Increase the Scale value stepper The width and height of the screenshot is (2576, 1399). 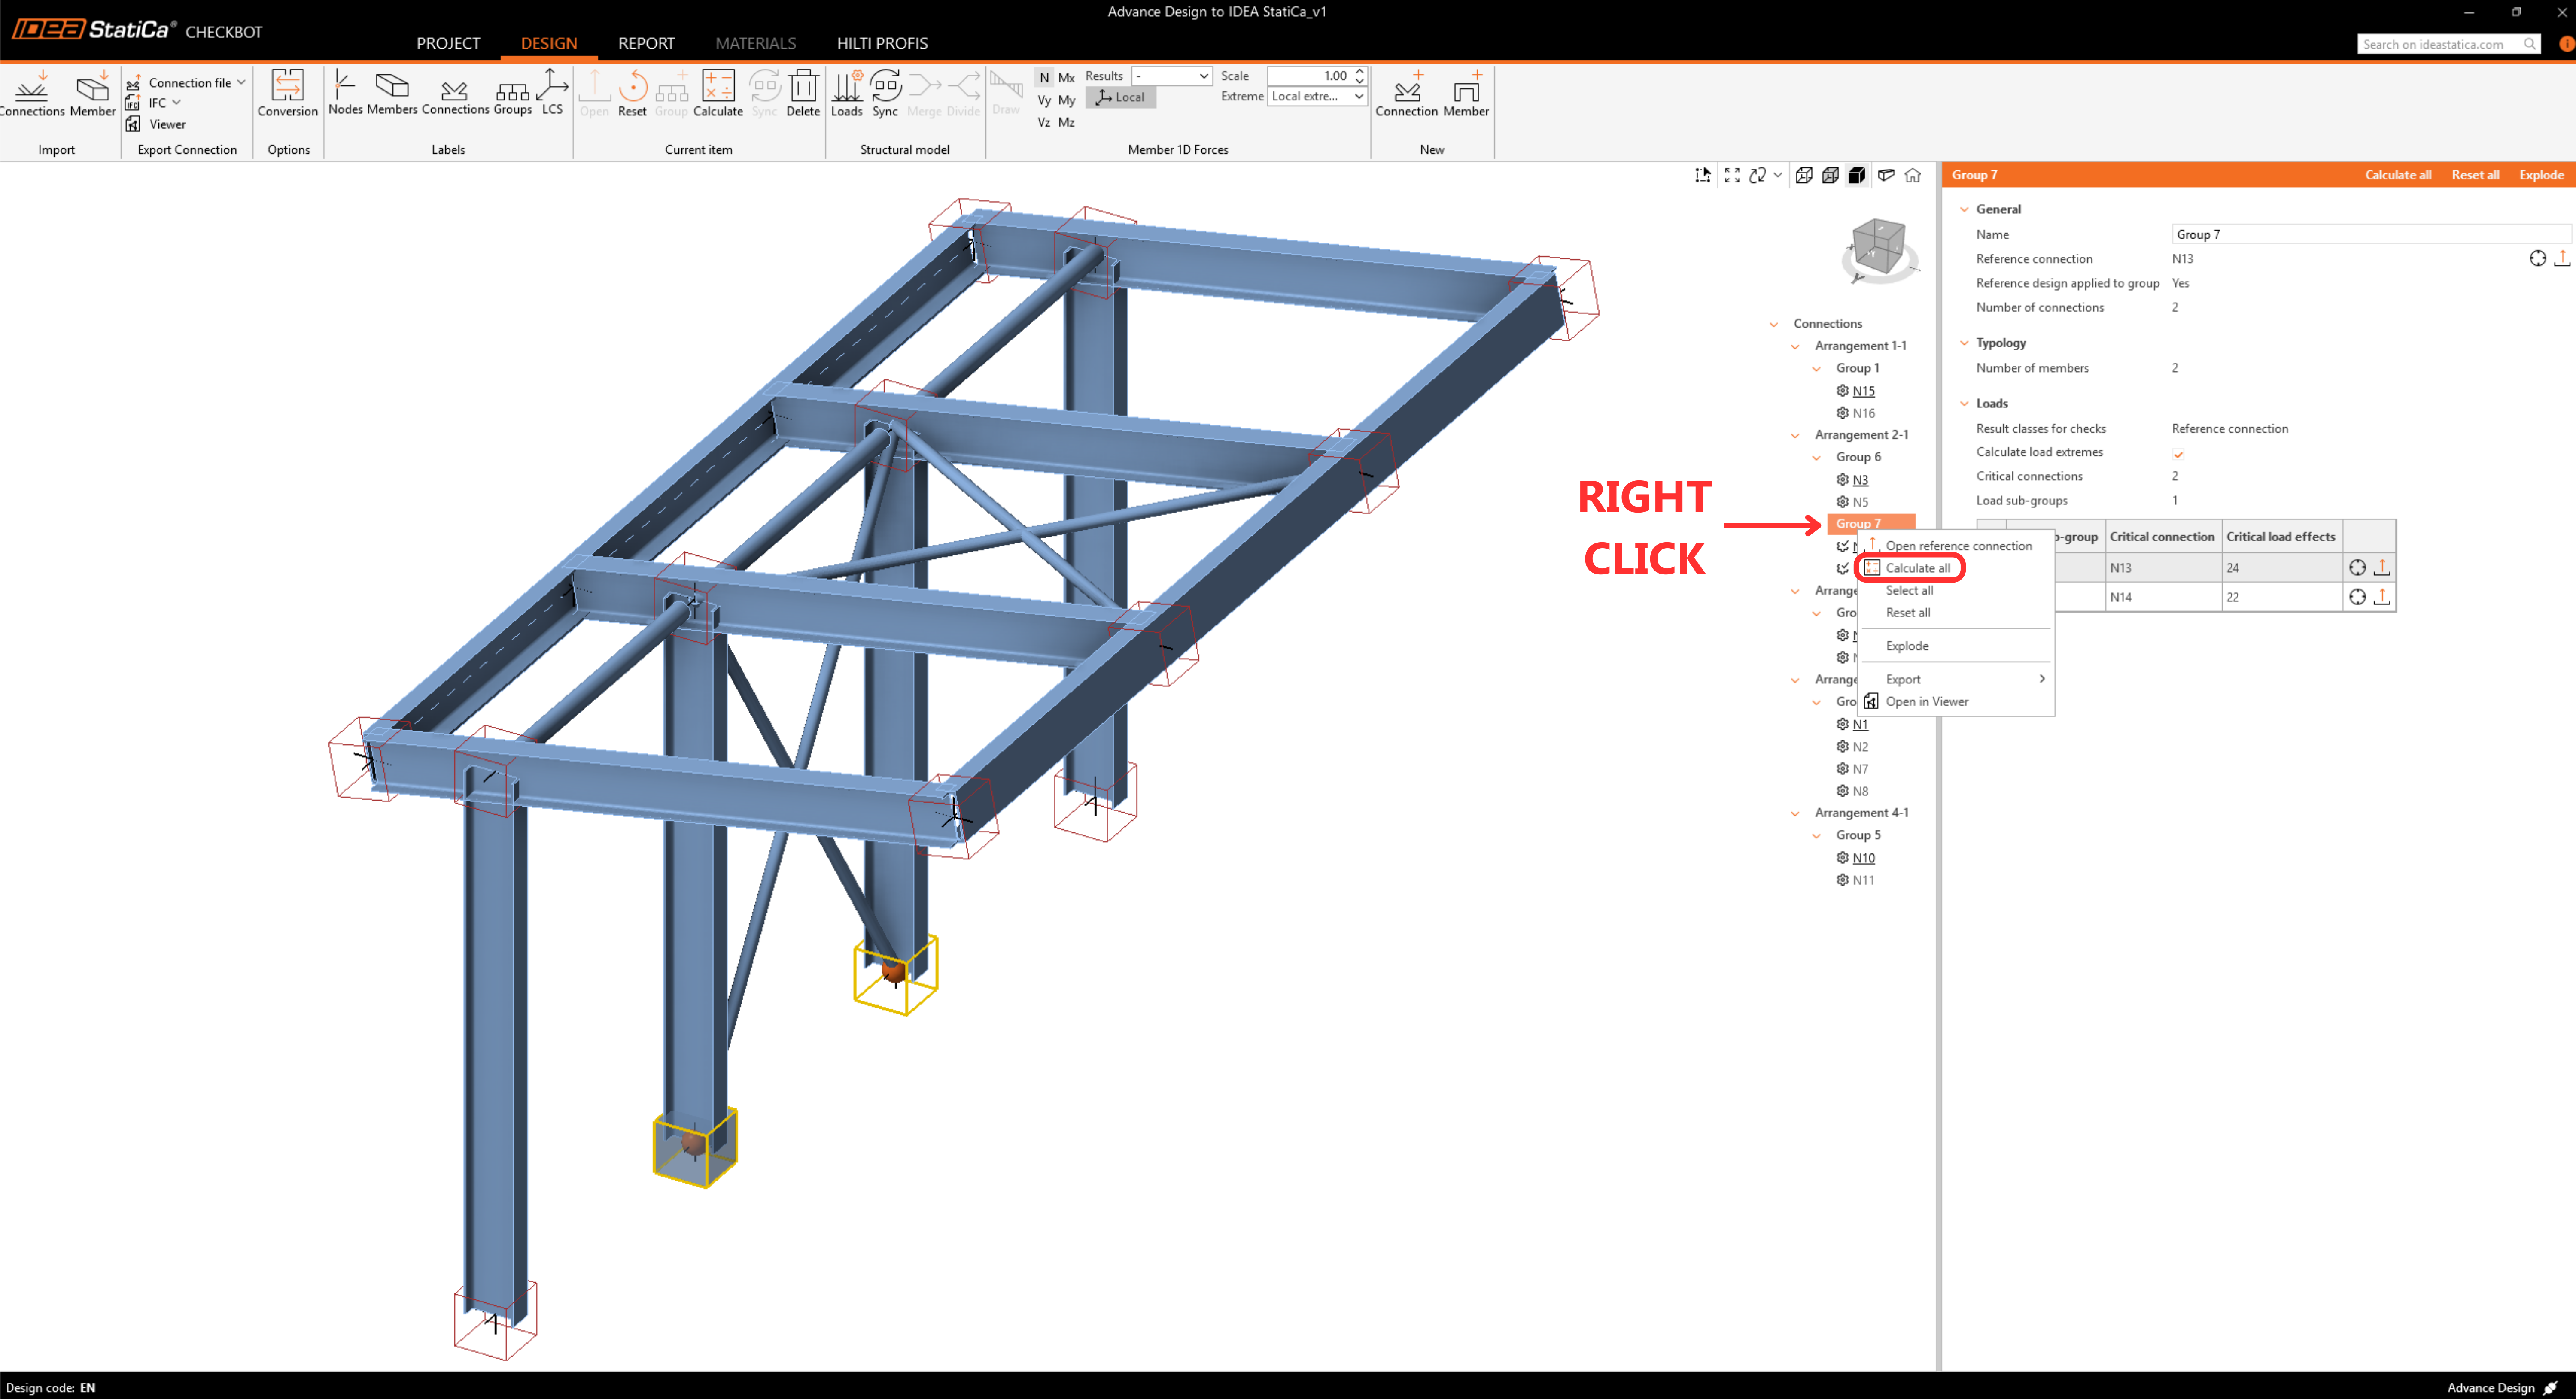1359,71
